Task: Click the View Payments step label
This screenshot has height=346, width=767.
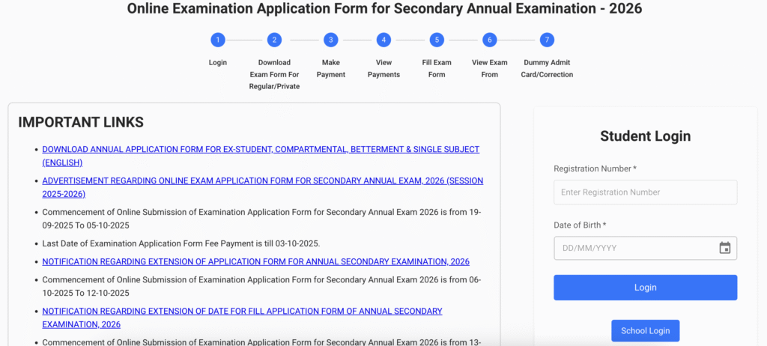Action: point(383,68)
